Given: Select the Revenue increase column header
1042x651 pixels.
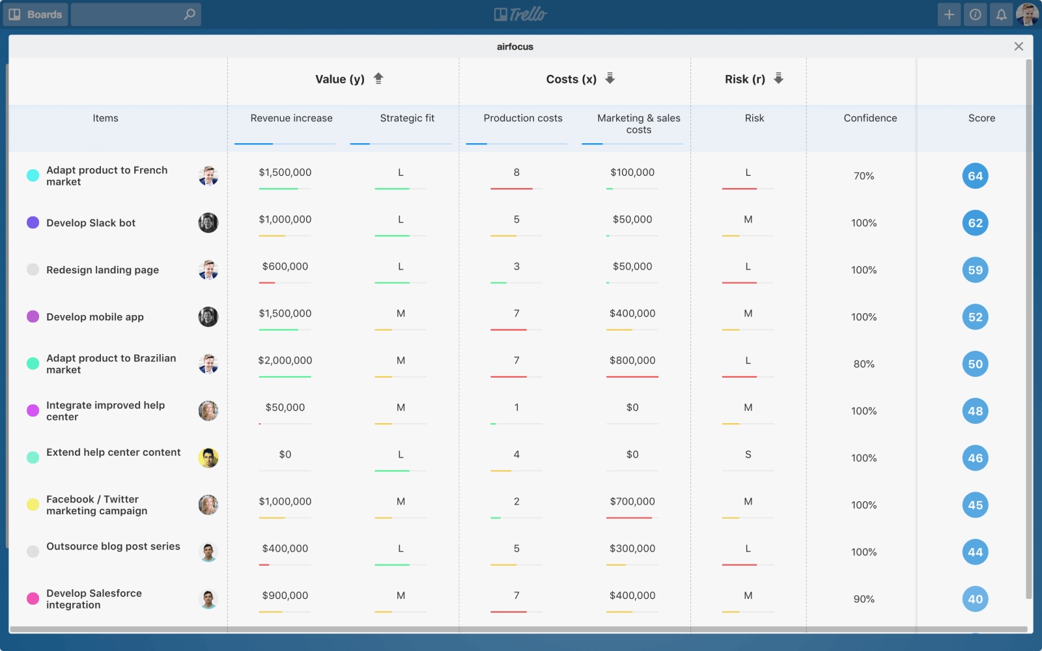Looking at the screenshot, I should point(291,118).
